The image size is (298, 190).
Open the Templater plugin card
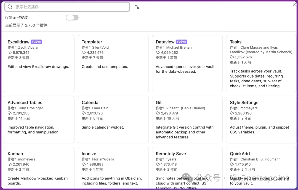113,64
